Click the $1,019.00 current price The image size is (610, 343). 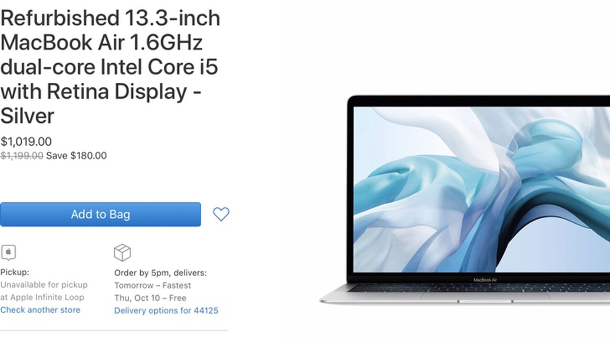26,142
